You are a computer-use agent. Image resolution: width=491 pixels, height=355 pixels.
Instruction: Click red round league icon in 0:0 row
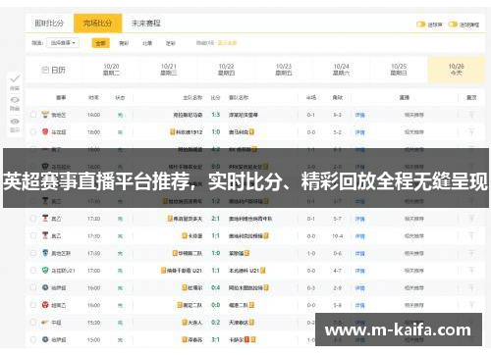[x=45, y=305]
